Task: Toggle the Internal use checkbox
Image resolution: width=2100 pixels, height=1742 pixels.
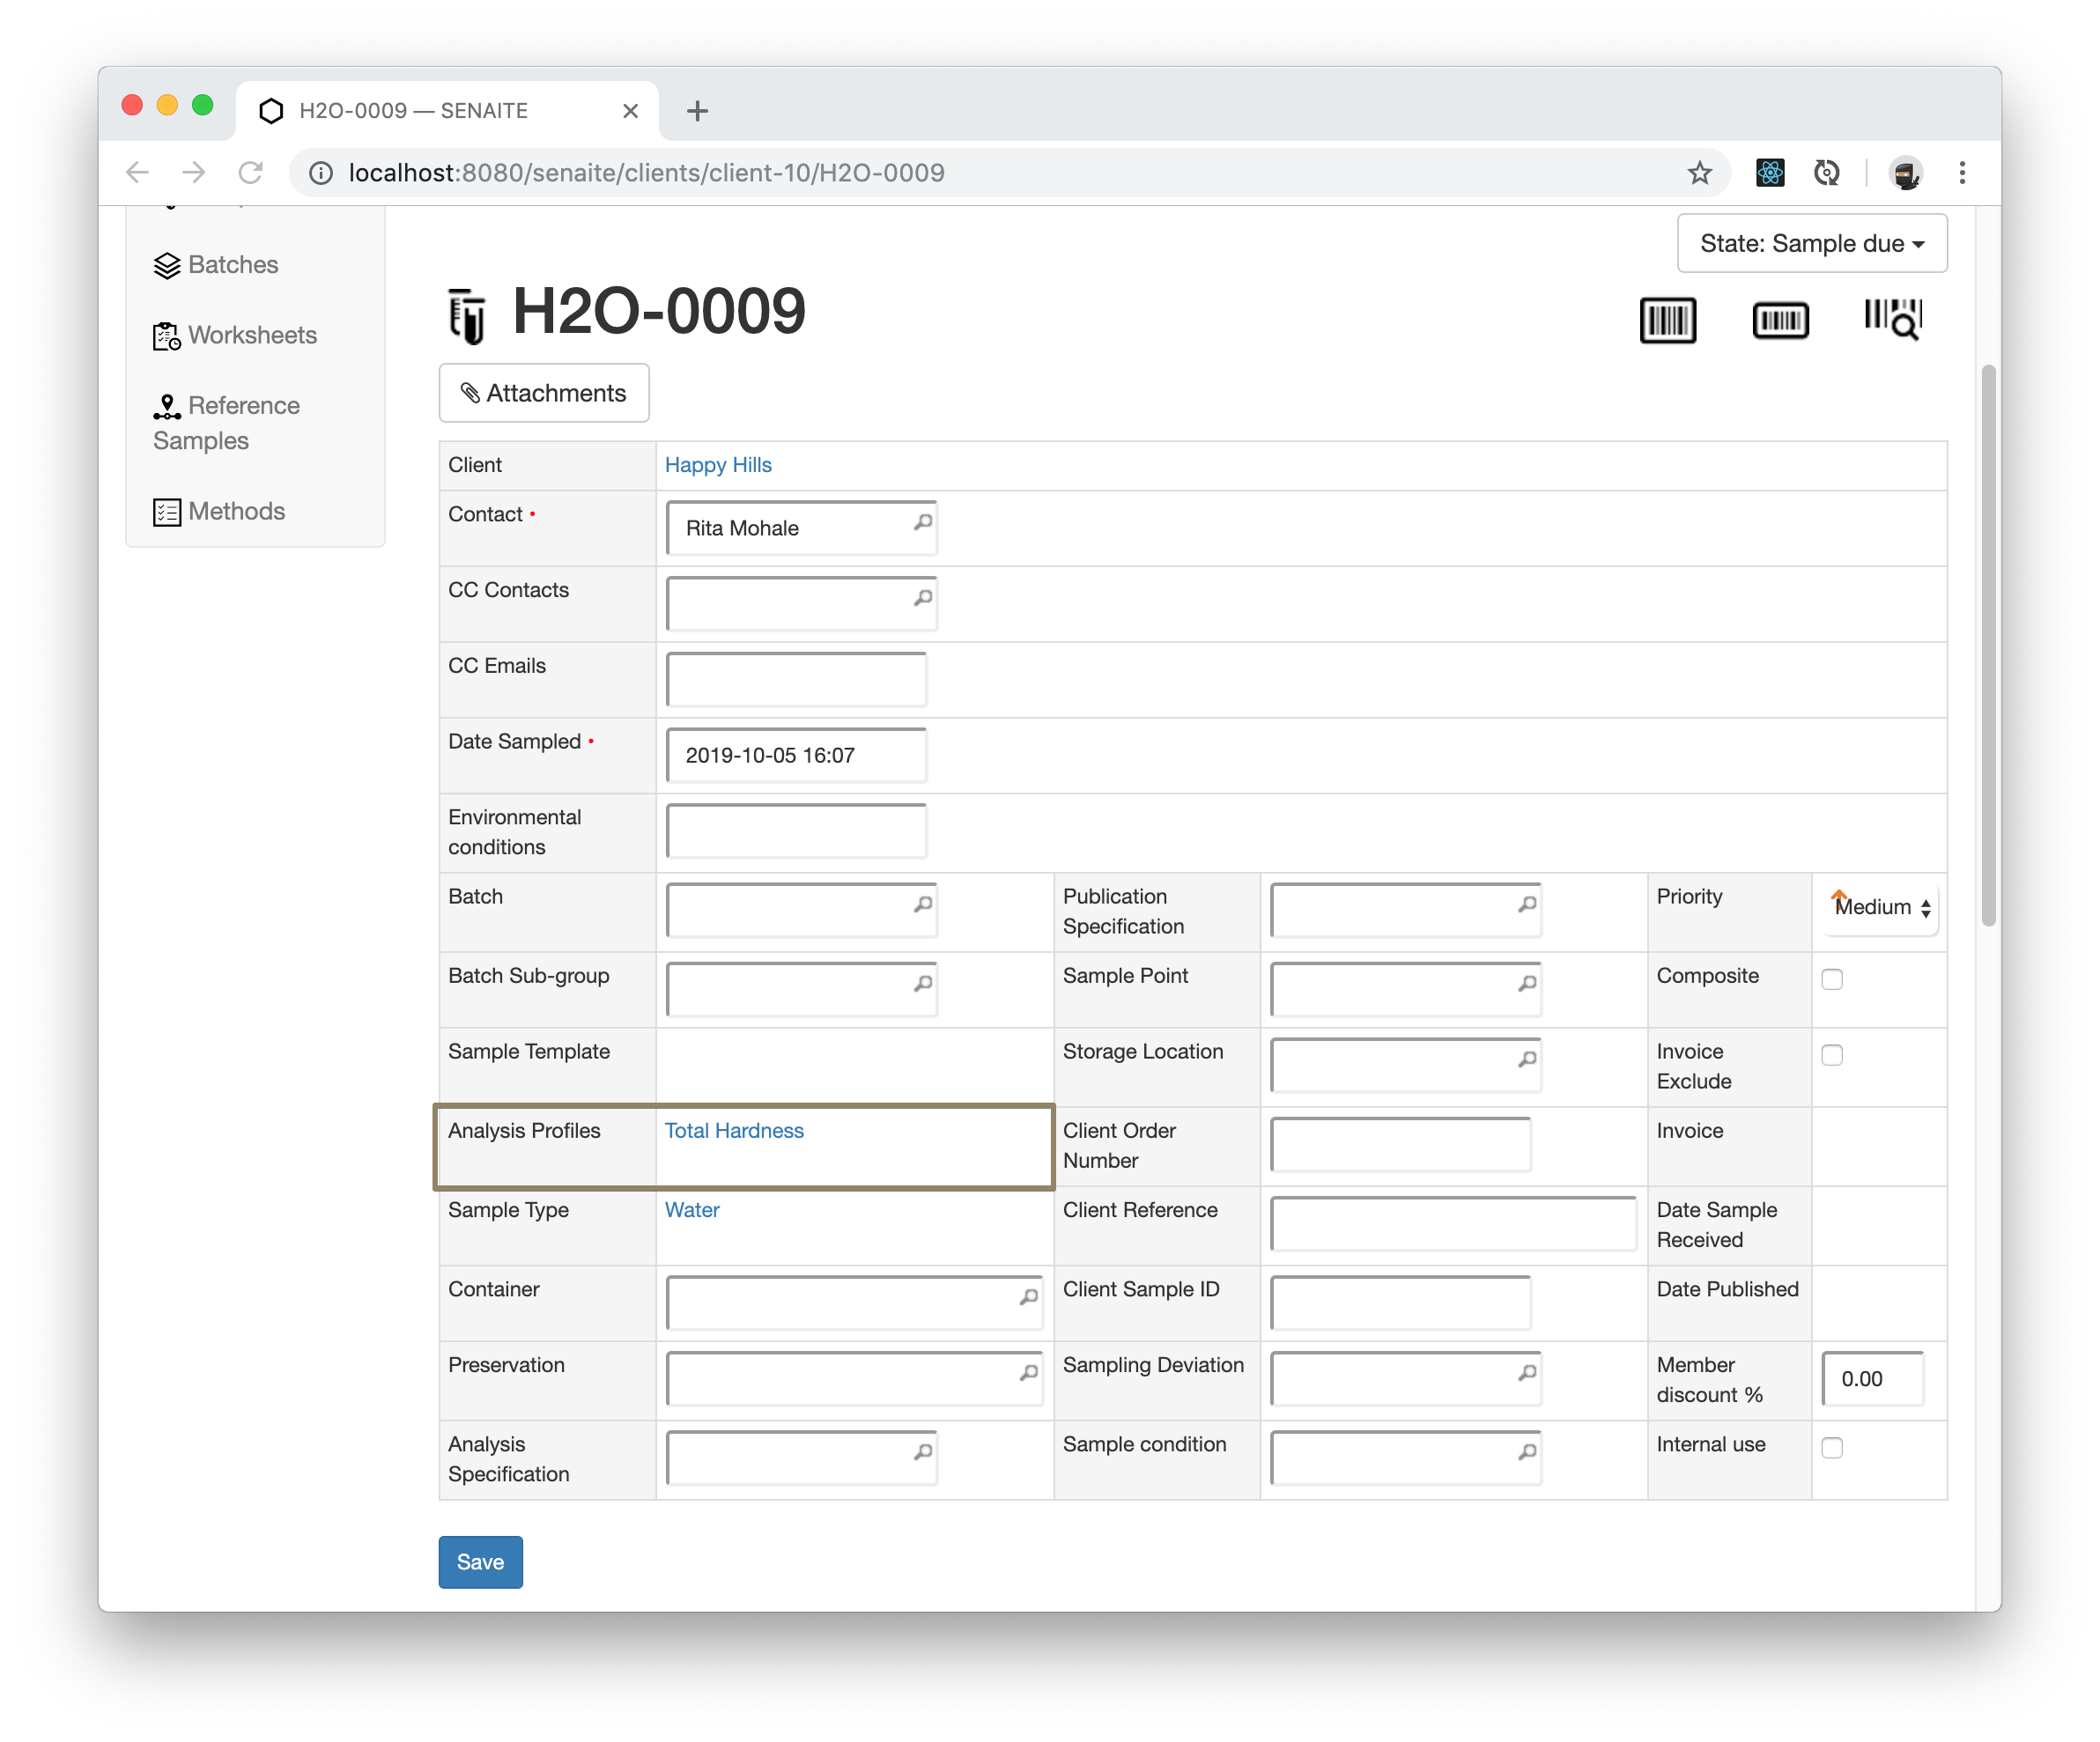Action: coord(1831,1447)
